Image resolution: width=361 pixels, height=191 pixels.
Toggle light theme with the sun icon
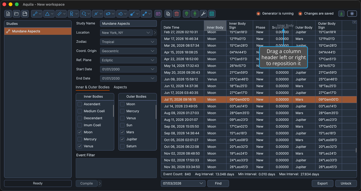(352, 13)
